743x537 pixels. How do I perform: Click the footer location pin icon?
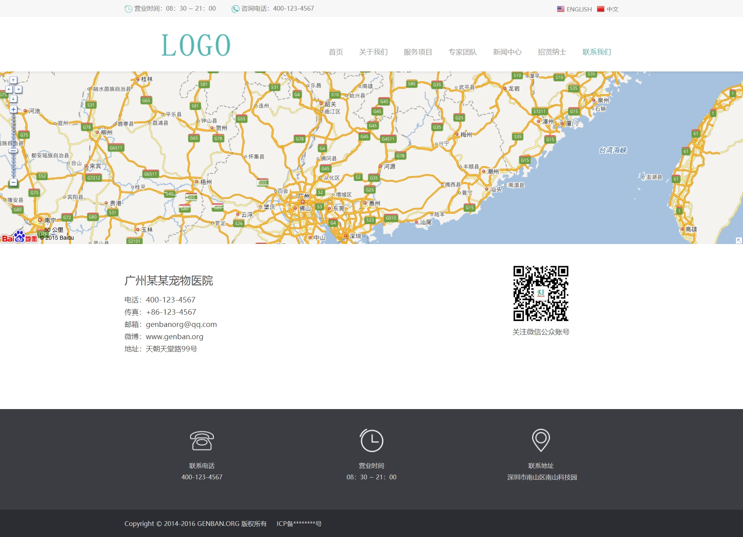tap(541, 440)
